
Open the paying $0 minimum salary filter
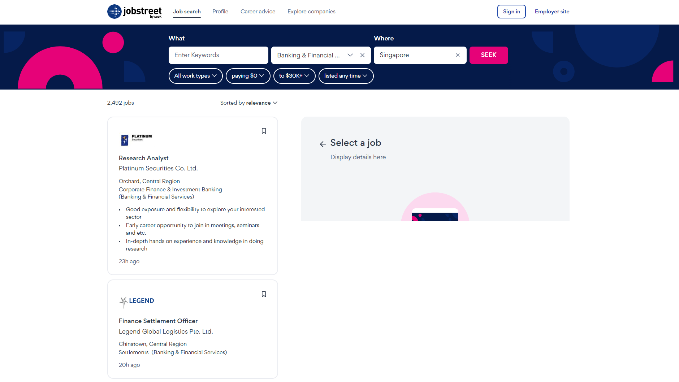pos(248,76)
